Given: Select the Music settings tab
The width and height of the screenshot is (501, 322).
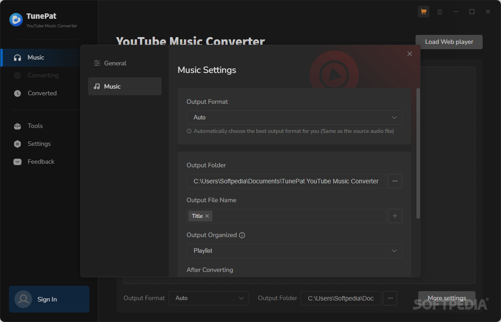Looking at the screenshot, I should tap(125, 86).
